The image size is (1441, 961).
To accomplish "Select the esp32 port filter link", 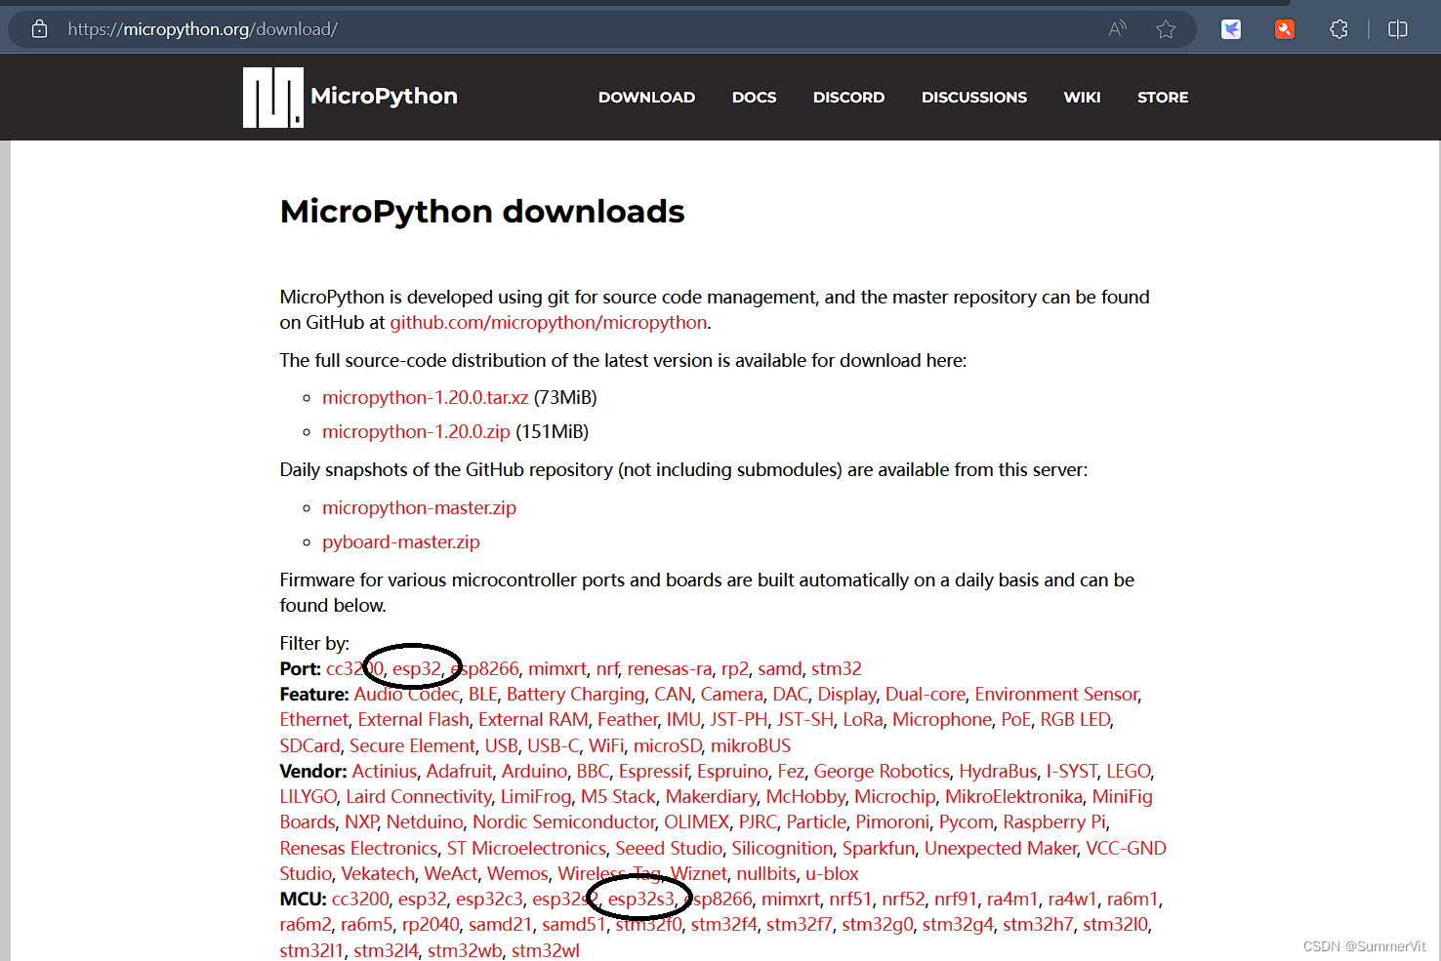I will pos(417,668).
